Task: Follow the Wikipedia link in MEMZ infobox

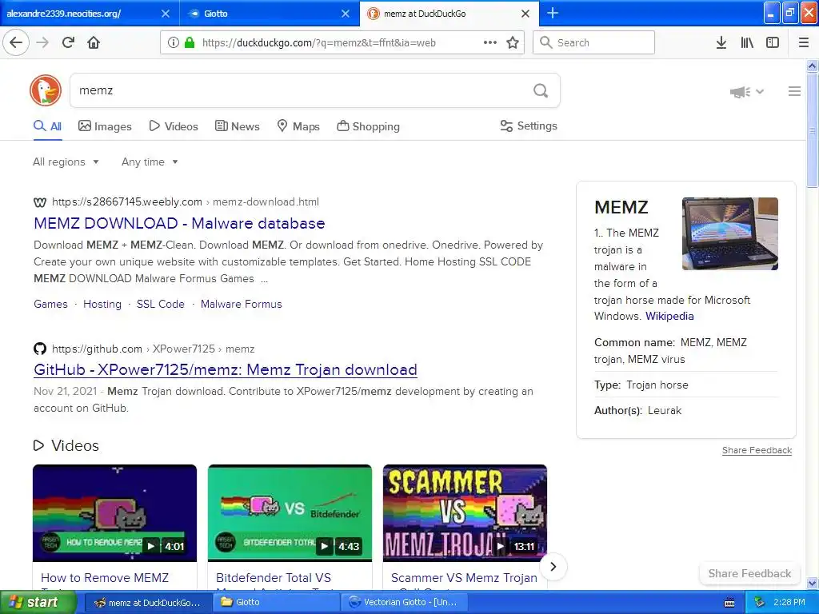Action: pos(669,316)
